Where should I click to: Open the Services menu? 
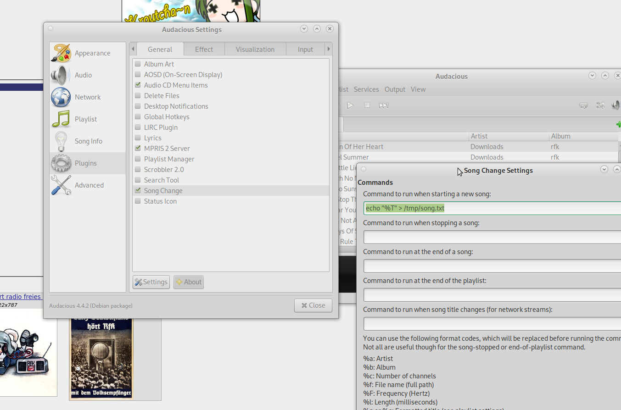366,89
